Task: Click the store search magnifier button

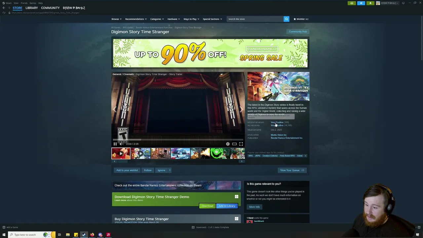Action: (x=287, y=19)
